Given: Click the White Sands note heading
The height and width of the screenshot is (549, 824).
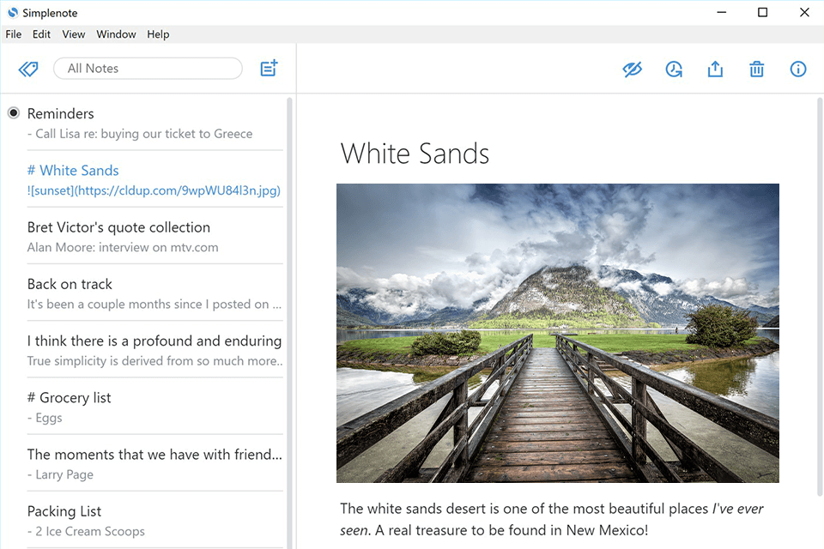Looking at the screenshot, I should [415, 154].
